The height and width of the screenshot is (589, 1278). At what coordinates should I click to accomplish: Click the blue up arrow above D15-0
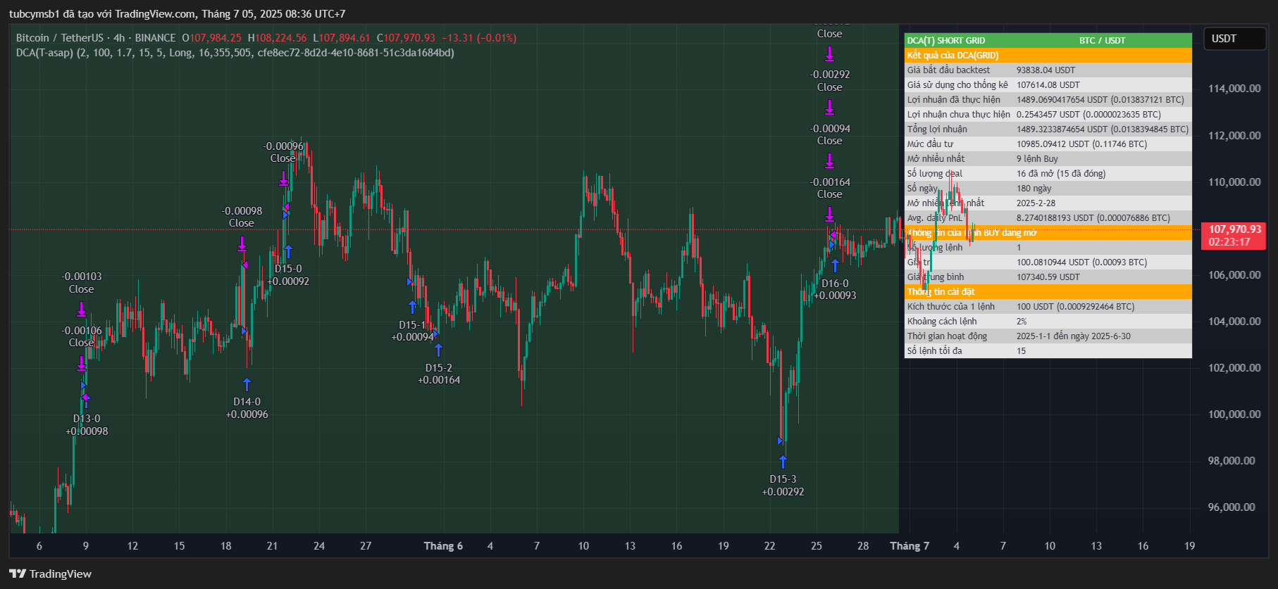288,251
